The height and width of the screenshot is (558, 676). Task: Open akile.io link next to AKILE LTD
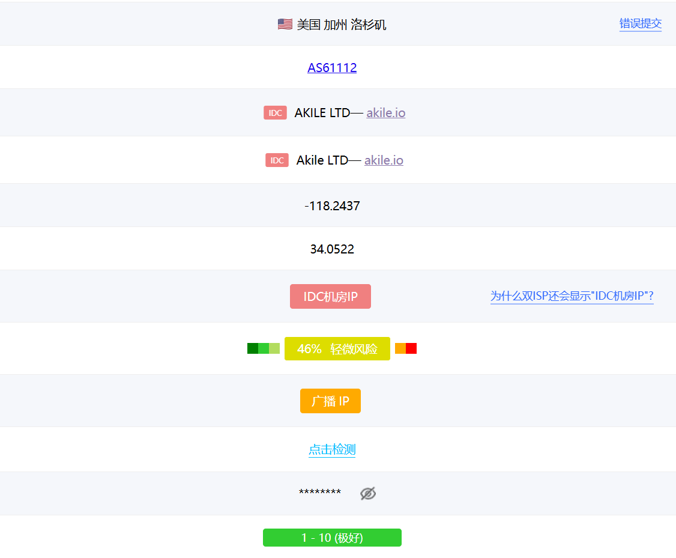click(385, 113)
